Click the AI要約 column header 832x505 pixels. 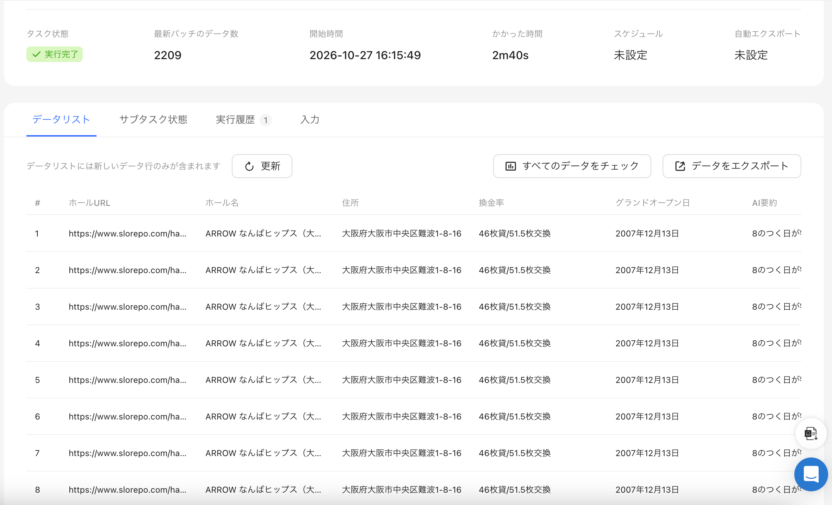(764, 203)
